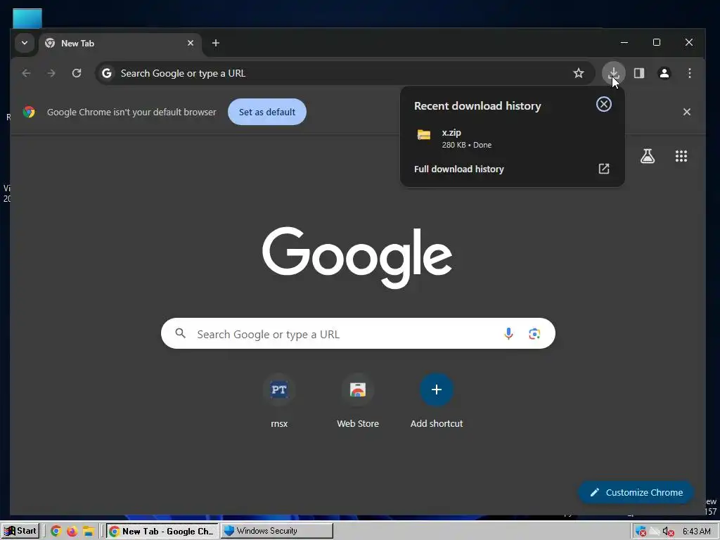Open the Chrome downloads toolbar icon

(x=613, y=73)
